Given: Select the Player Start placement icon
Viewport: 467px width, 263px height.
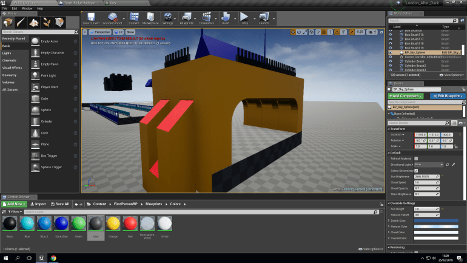Looking at the screenshot, I should click(35, 87).
